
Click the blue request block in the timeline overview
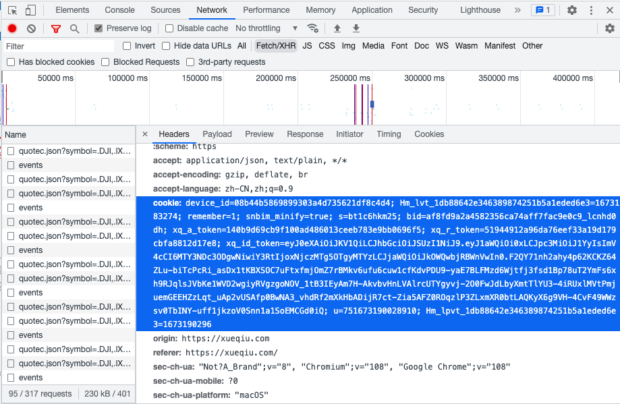pos(372,105)
